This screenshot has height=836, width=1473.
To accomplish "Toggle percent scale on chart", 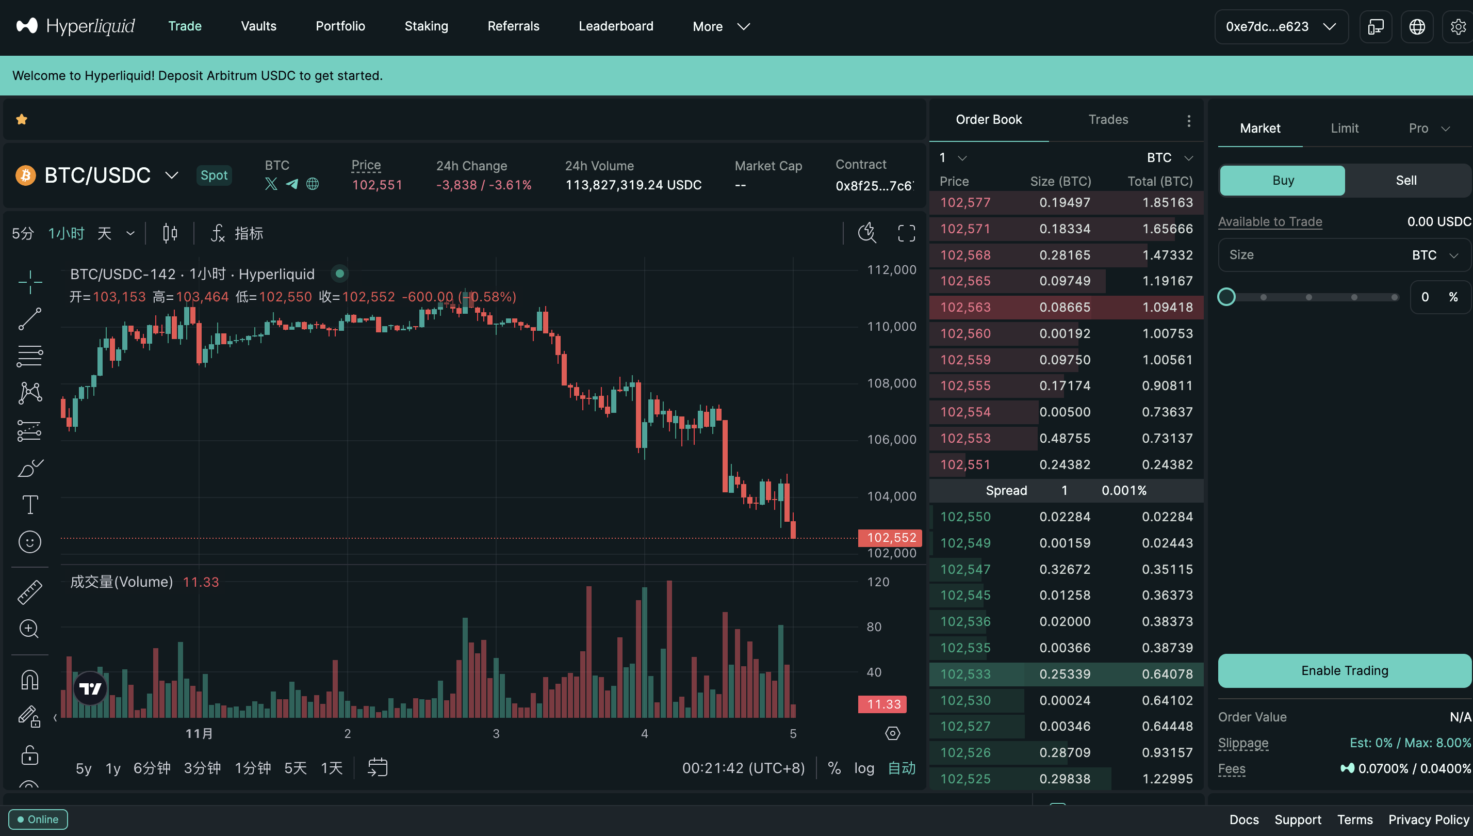I will 834,768.
